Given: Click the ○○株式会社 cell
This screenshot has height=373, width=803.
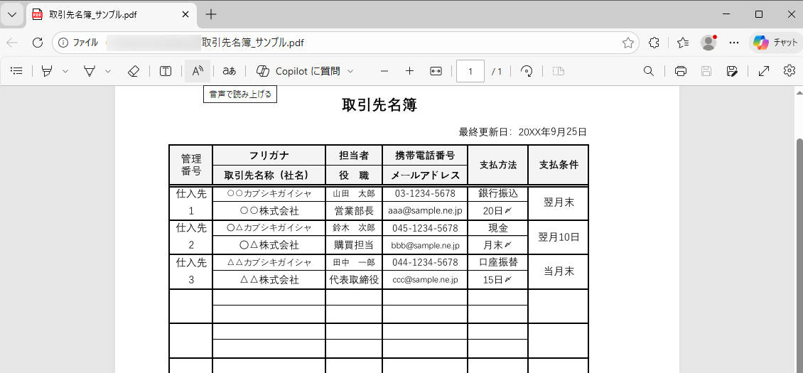Looking at the screenshot, I should (x=269, y=210).
